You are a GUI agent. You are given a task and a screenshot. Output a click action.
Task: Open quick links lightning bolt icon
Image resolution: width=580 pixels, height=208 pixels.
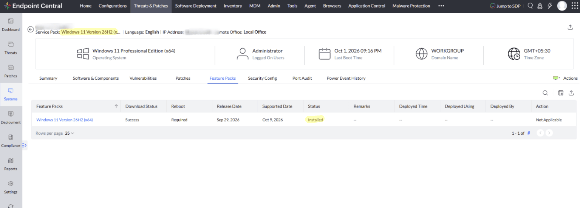coord(550,6)
